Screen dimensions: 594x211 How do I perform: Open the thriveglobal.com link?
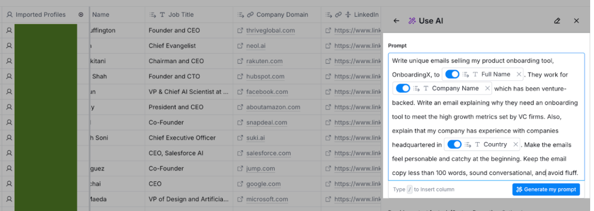pos(270,31)
